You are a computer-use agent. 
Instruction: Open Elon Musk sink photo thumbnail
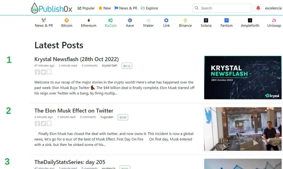(243, 129)
